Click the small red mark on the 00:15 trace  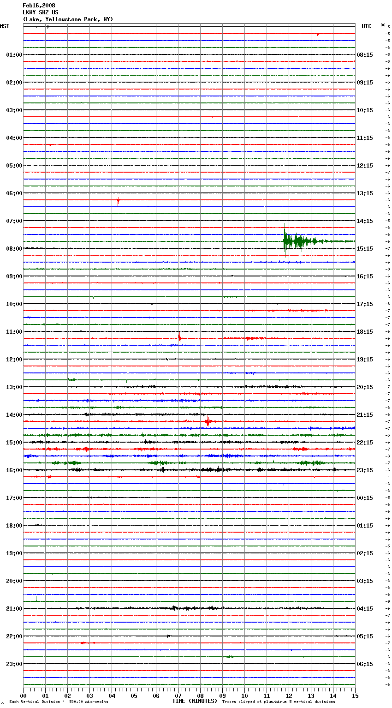point(318,34)
